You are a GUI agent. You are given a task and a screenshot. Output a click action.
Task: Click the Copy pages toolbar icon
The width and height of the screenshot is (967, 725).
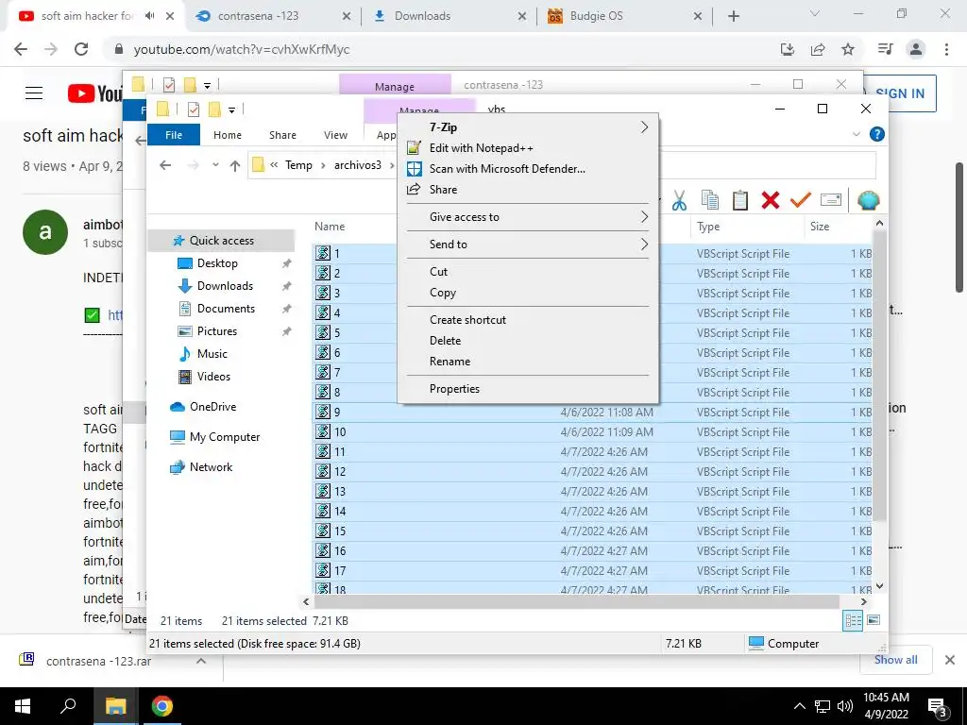[710, 200]
